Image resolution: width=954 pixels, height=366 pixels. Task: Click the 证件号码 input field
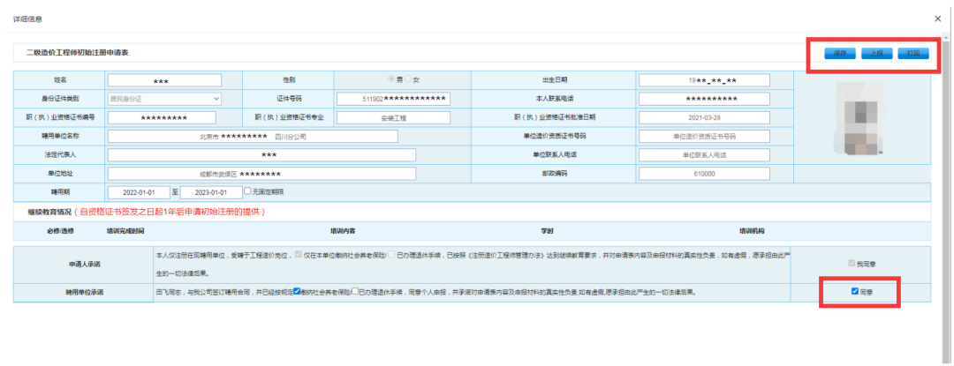tap(393, 99)
